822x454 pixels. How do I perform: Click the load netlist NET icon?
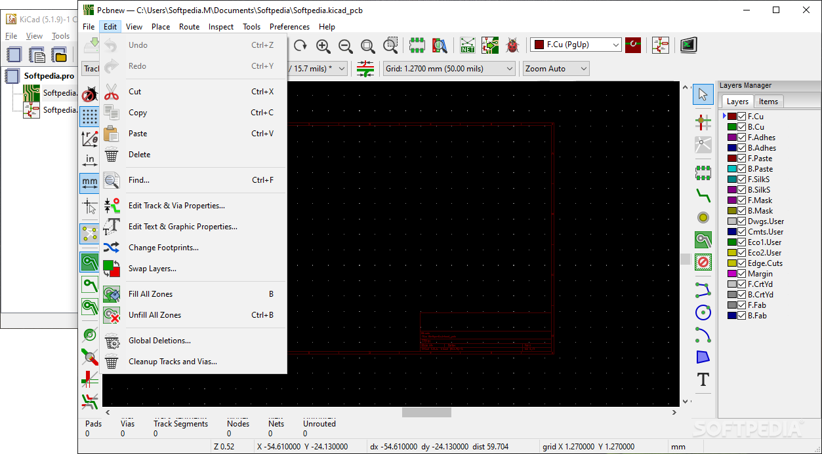[x=468, y=45]
